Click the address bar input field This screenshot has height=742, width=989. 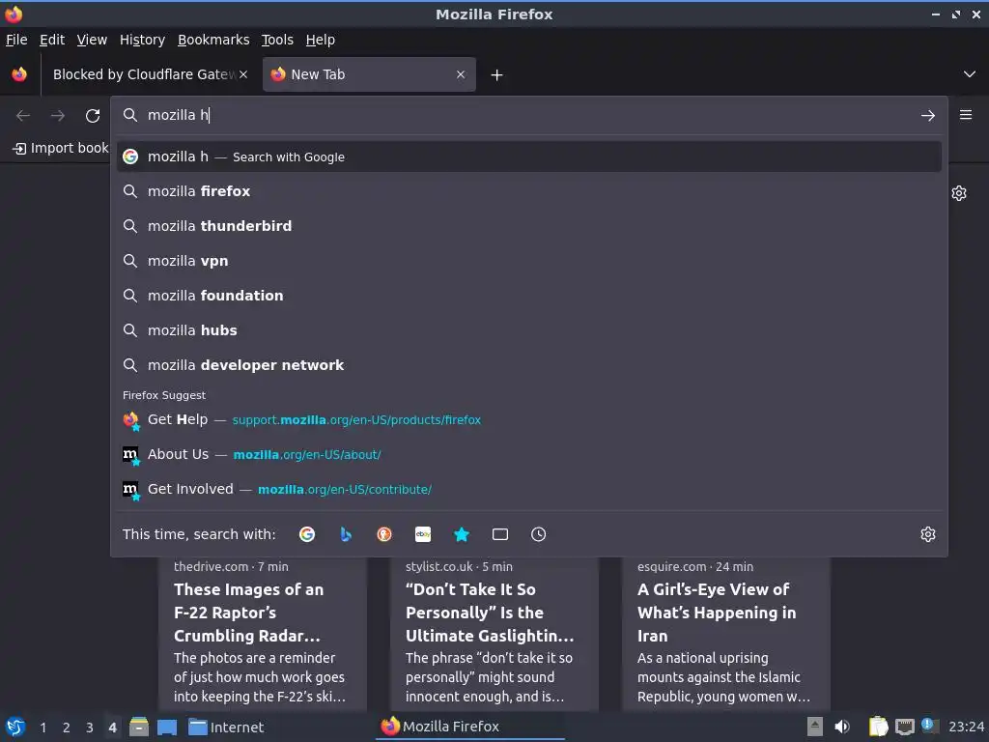[530, 115]
